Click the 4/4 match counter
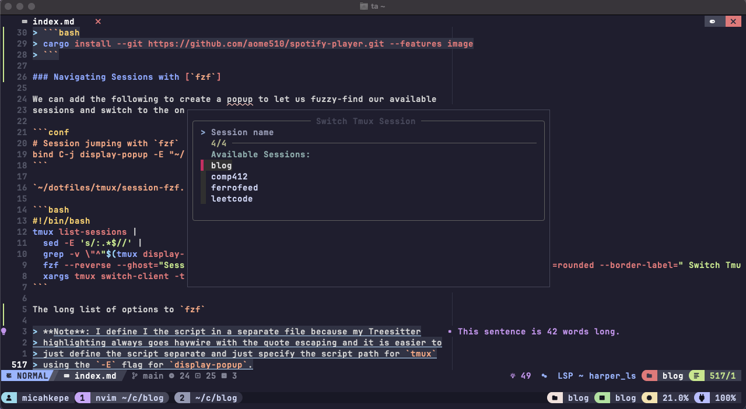The height and width of the screenshot is (409, 746). pos(219,143)
